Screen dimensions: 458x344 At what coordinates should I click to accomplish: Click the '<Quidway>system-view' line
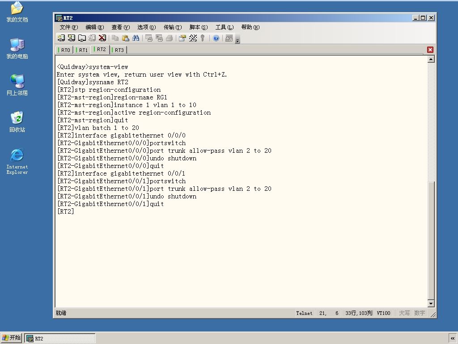pos(93,67)
